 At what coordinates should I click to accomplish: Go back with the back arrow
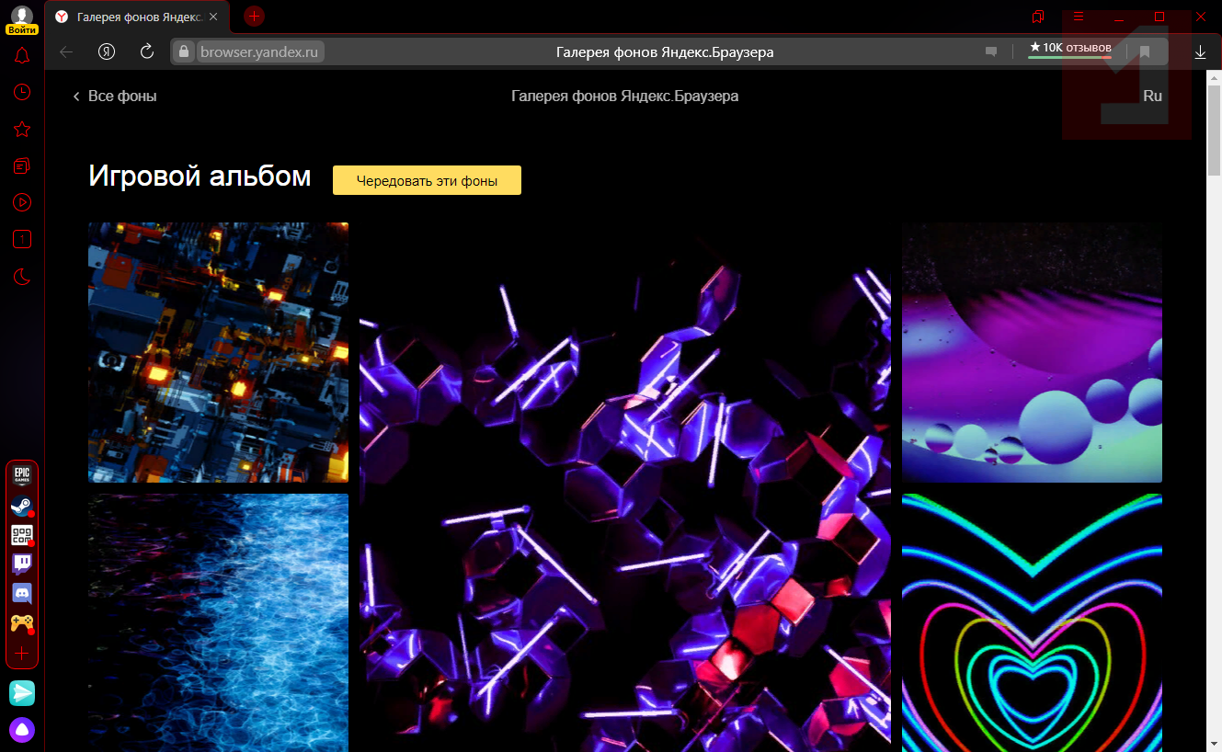coord(66,52)
